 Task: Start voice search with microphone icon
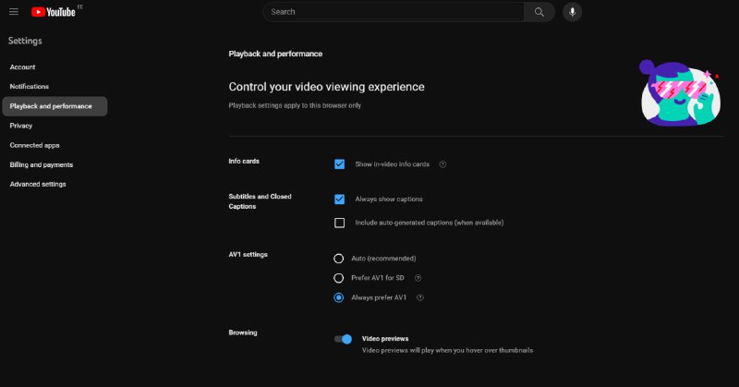click(572, 12)
